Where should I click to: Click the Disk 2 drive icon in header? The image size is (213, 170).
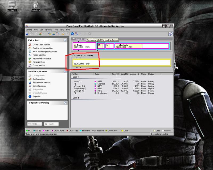74,56
